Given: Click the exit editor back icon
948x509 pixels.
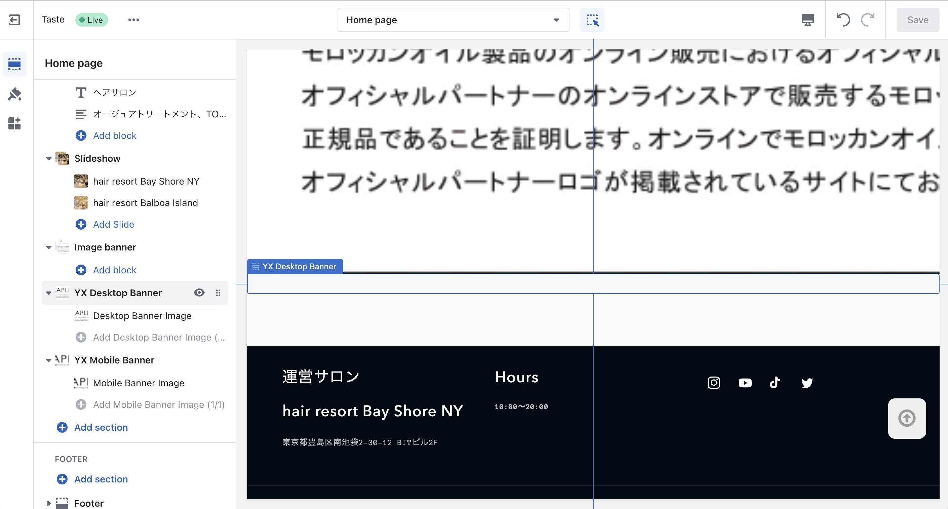Looking at the screenshot, I should [x=14, y=20].
